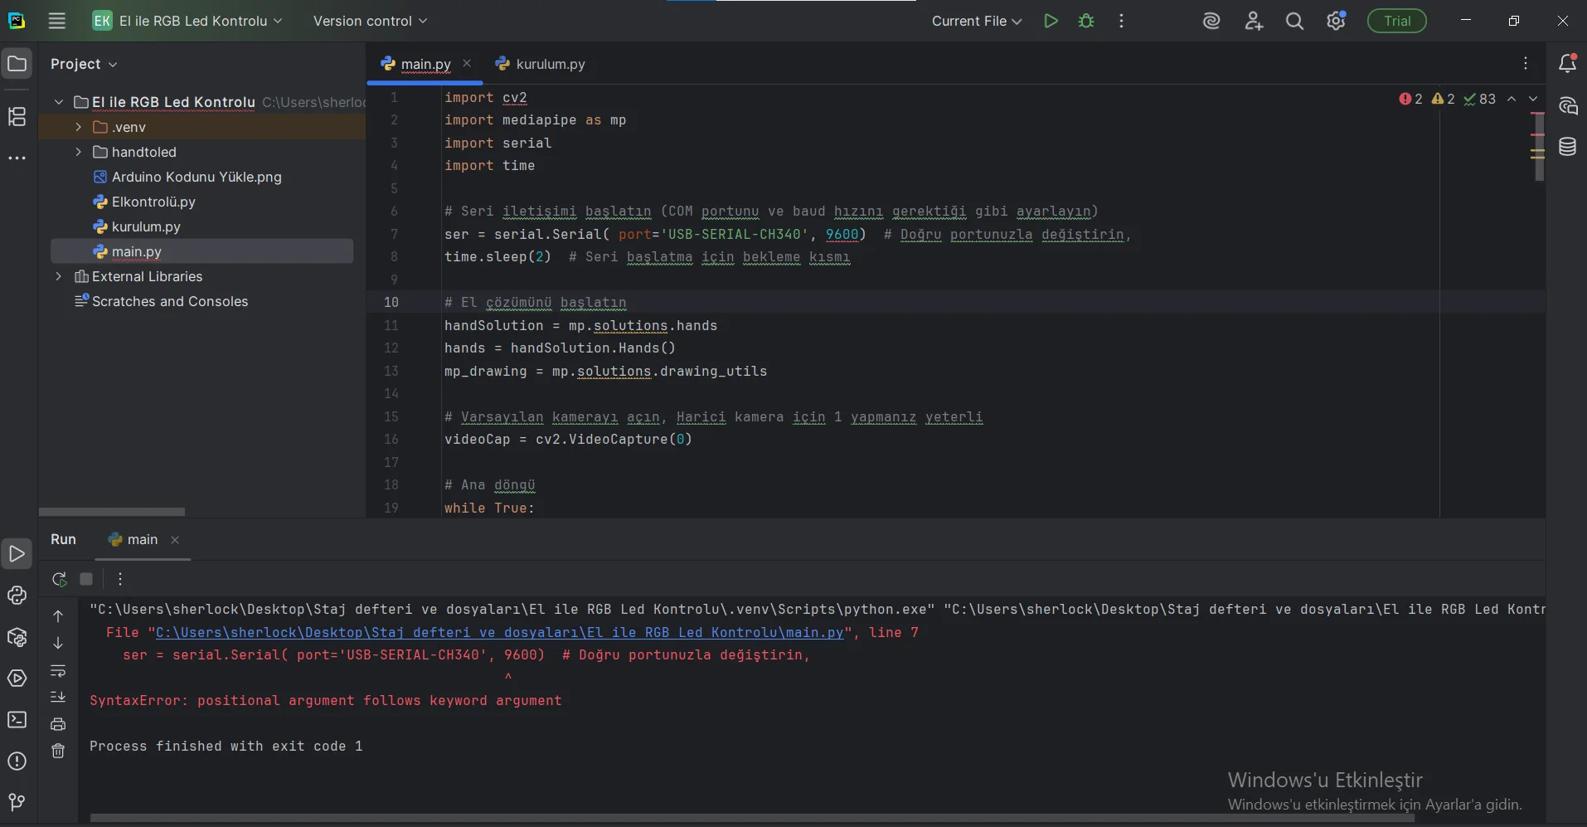This screenshot has width=1587, height=827.
Task: Open the Current File run configuration dropdown
Action: [976, 22]
